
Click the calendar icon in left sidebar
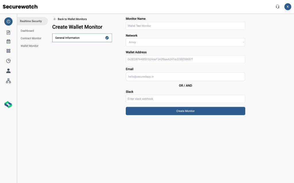click(x=8, y=41)
